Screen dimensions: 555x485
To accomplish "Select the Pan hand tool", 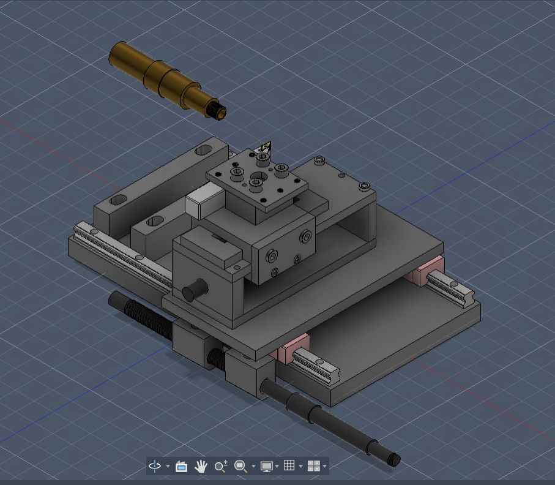I will point(201,466).
